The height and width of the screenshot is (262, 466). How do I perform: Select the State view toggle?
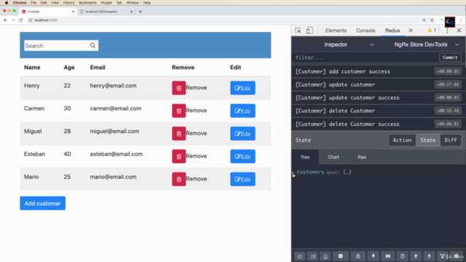(428, 140)
